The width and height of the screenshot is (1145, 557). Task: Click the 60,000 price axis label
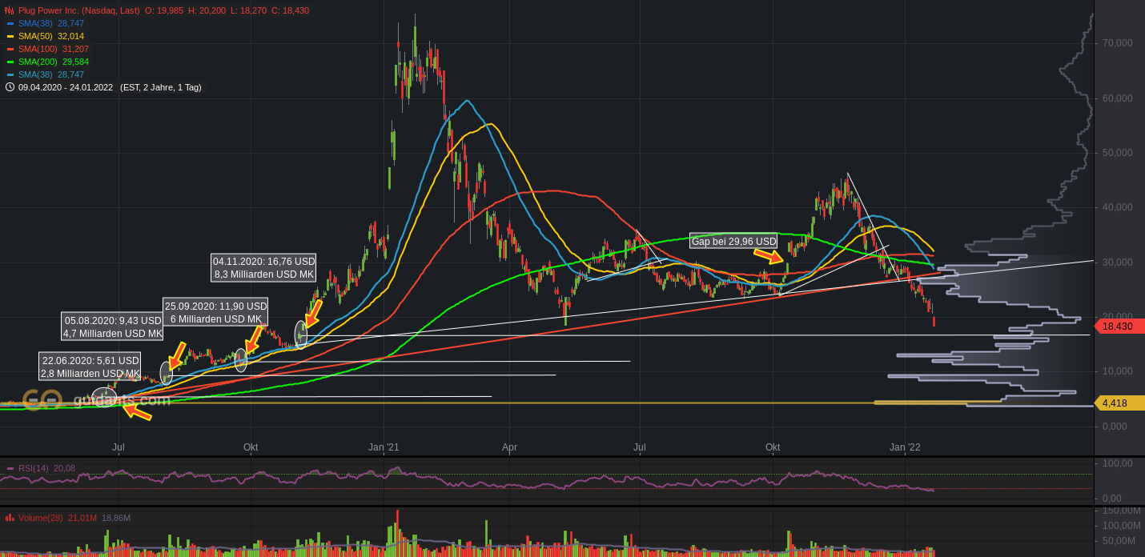pos(1118,98)
